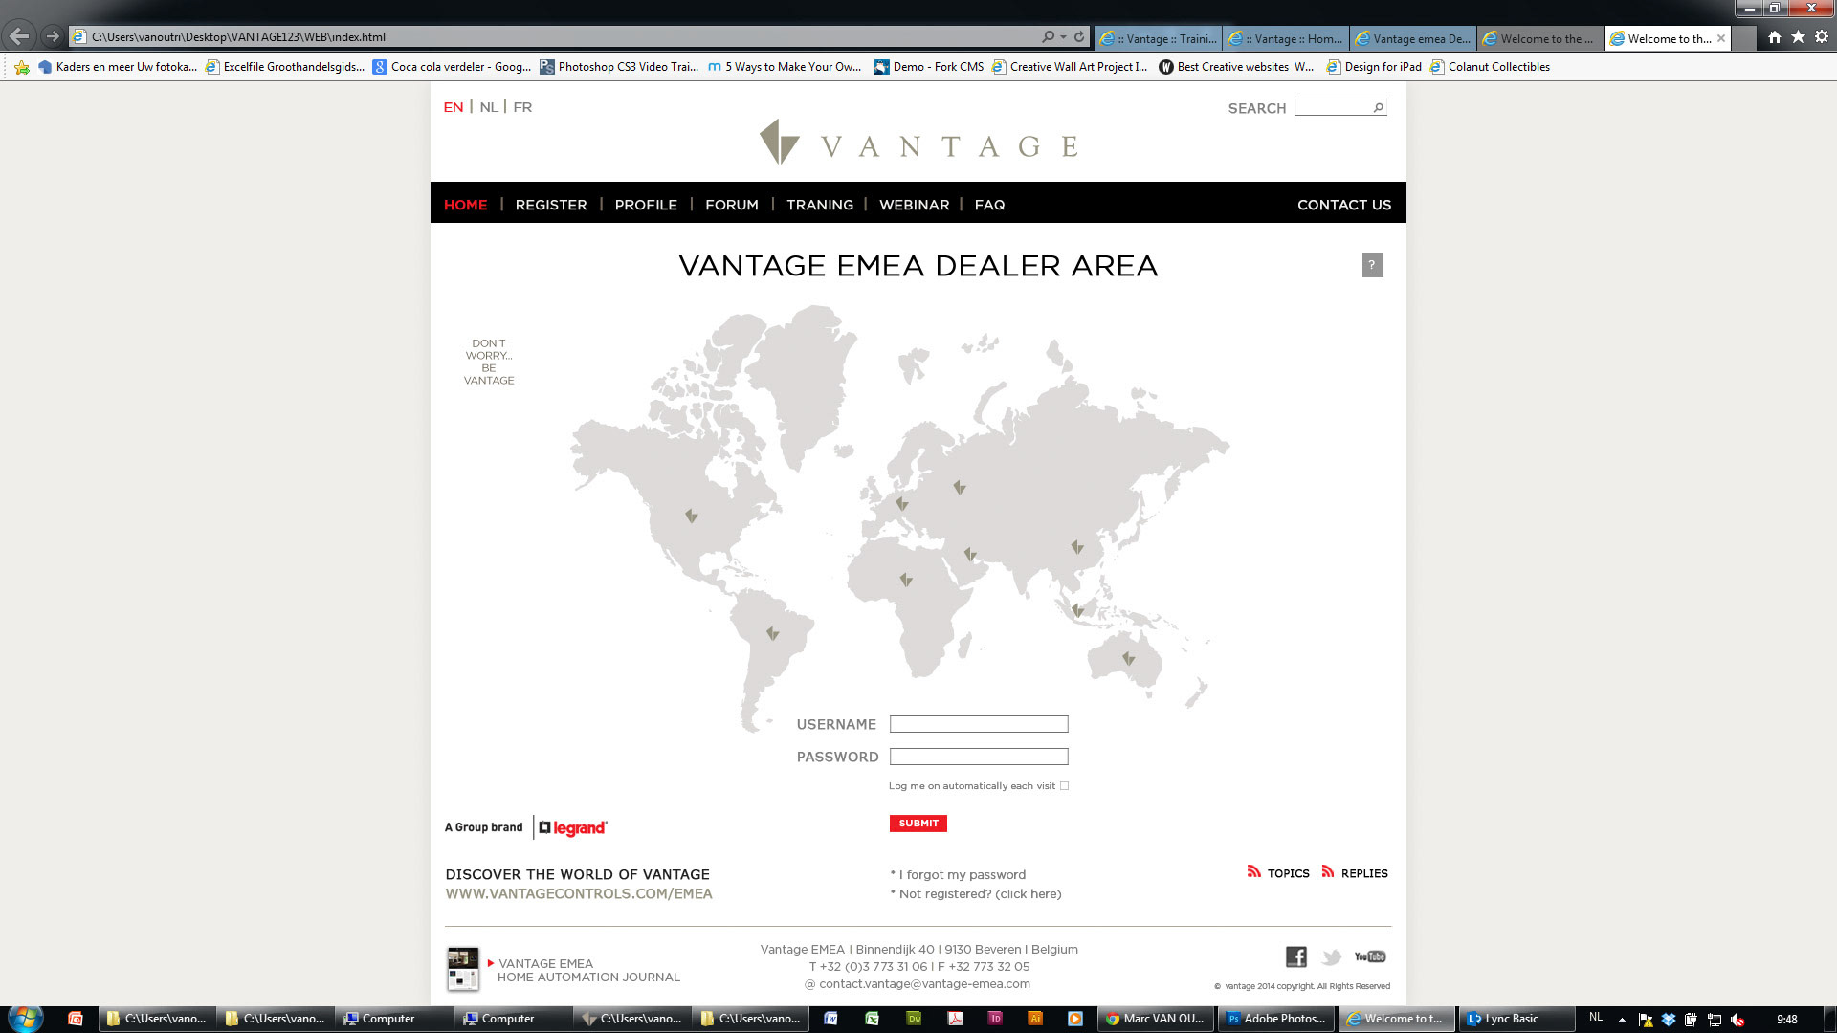Show hidden system tray icons arrow

pos(1622,1020)
